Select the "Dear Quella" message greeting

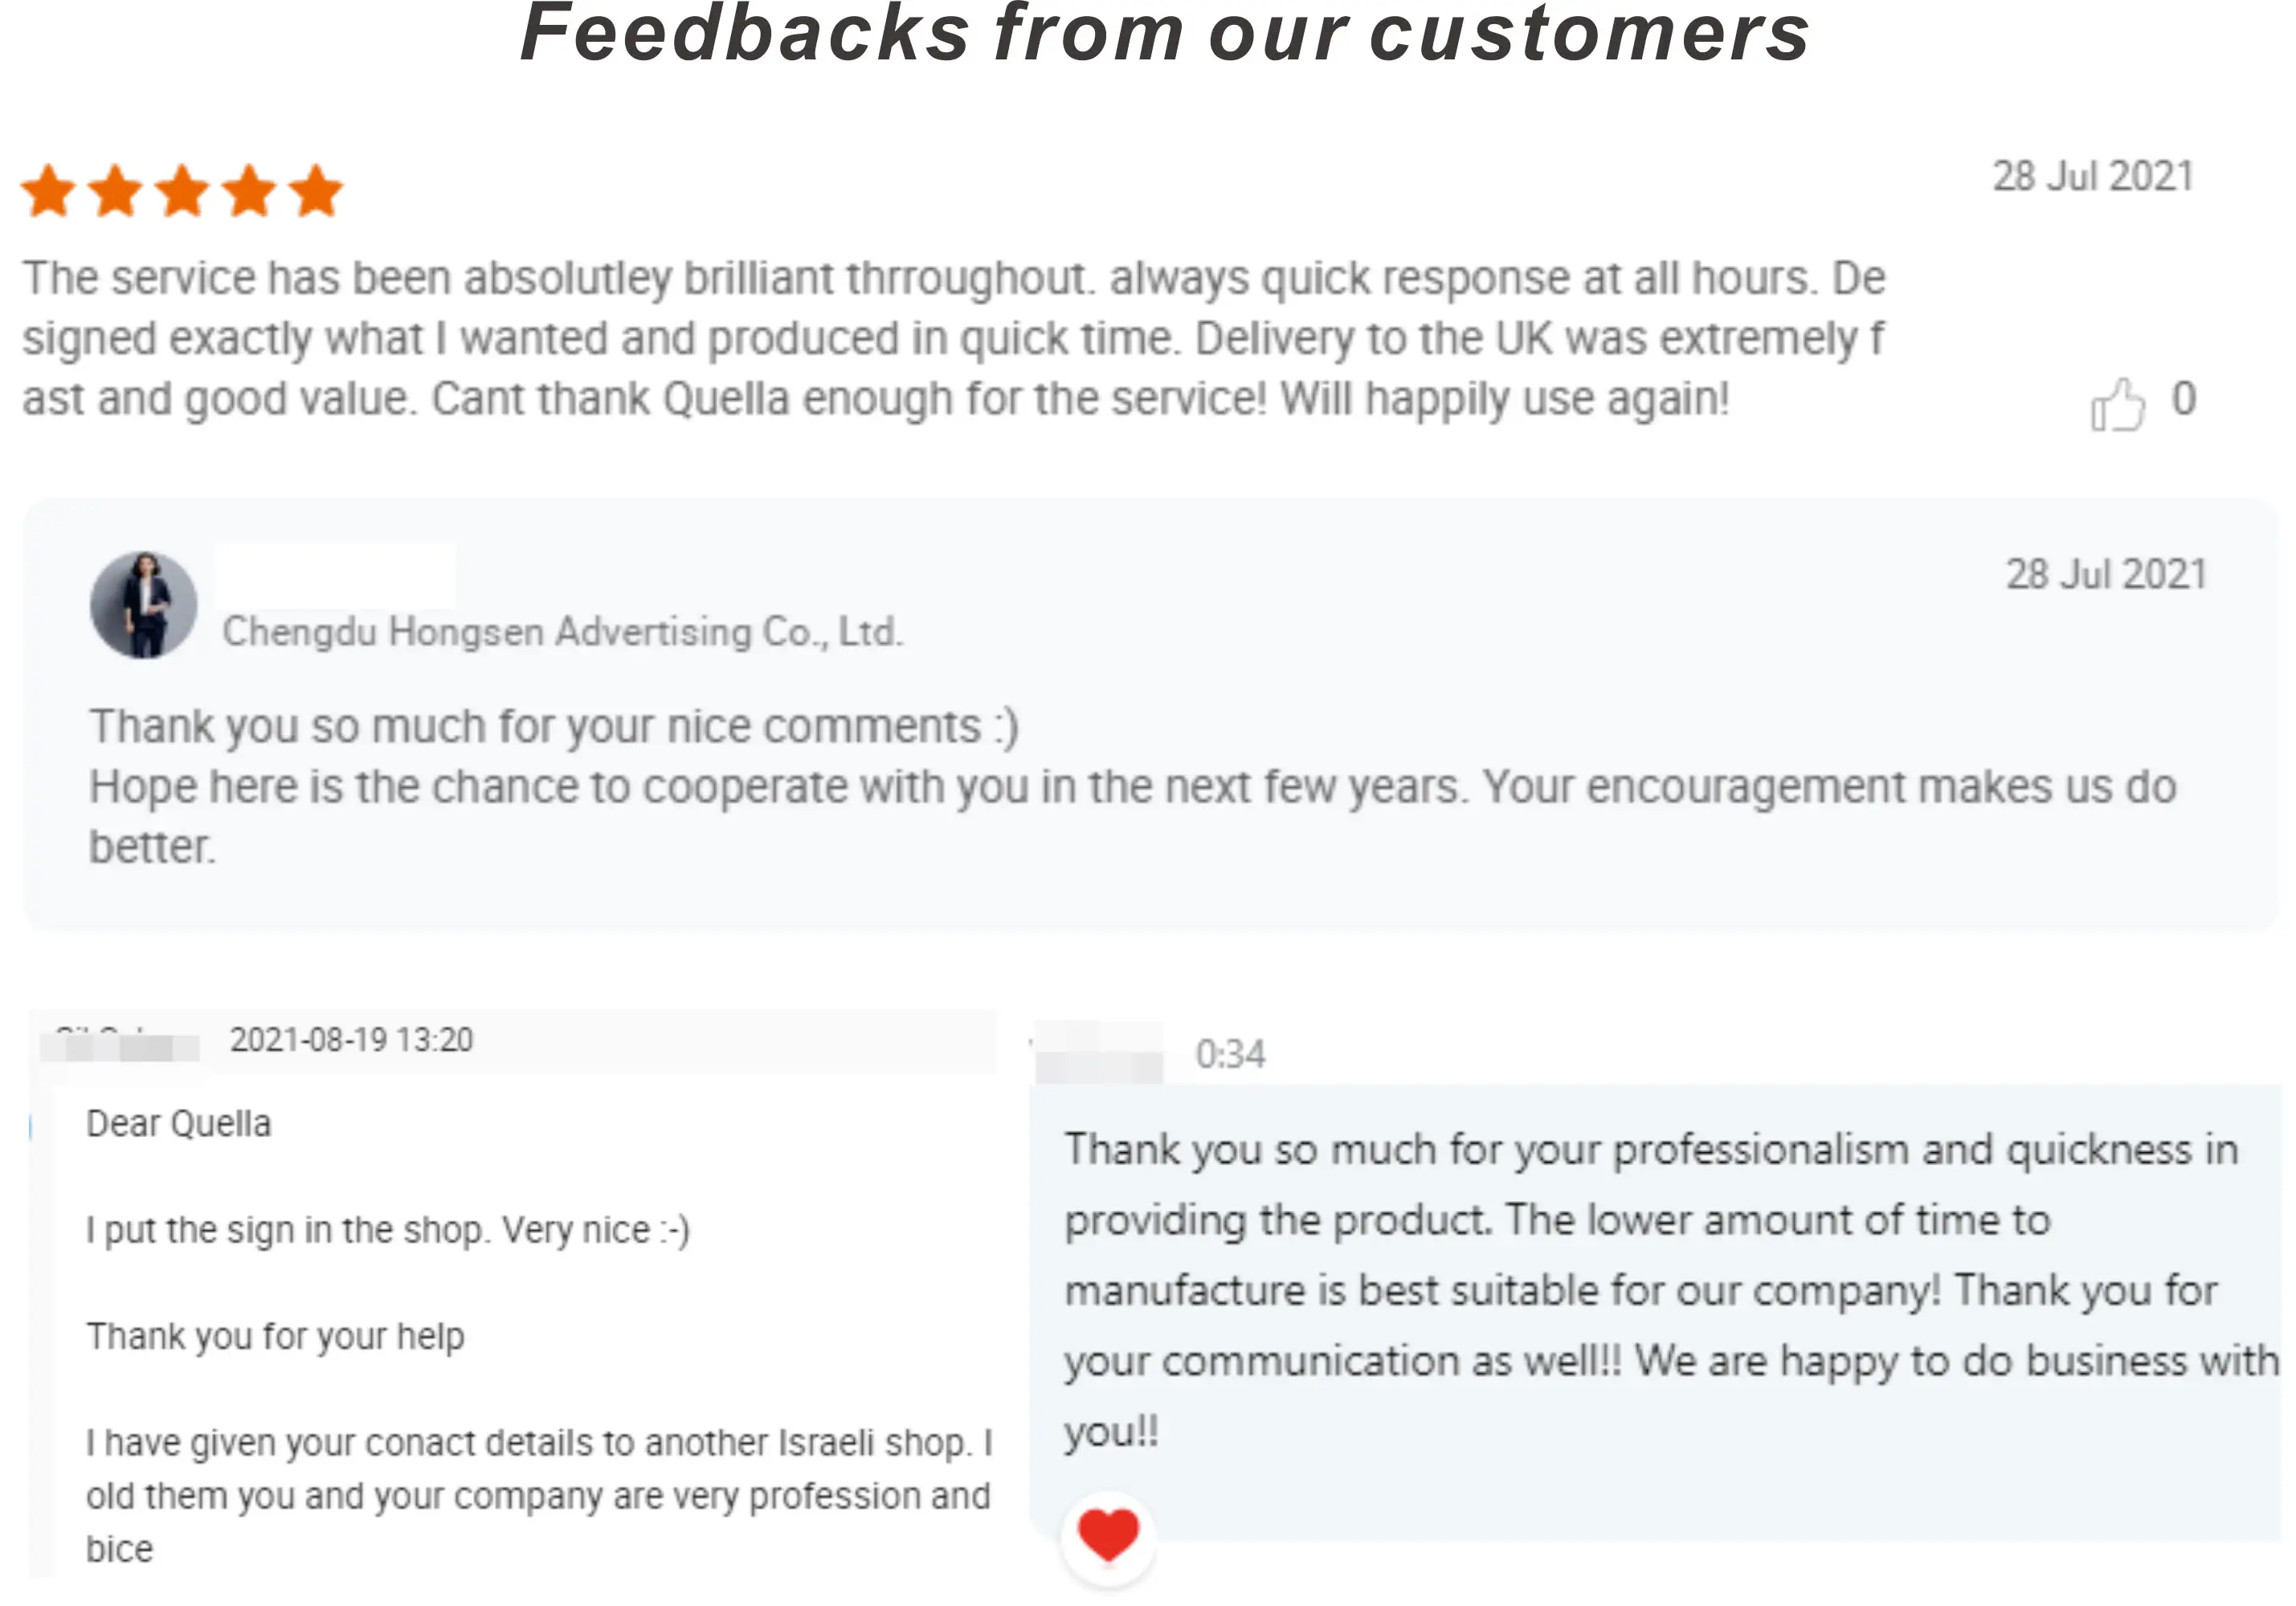(x=178, y=1124)
